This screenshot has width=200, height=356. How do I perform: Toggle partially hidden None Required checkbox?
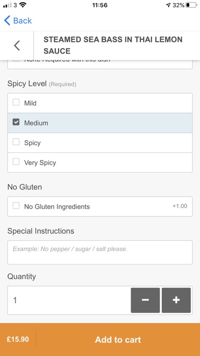coord(16,60)
